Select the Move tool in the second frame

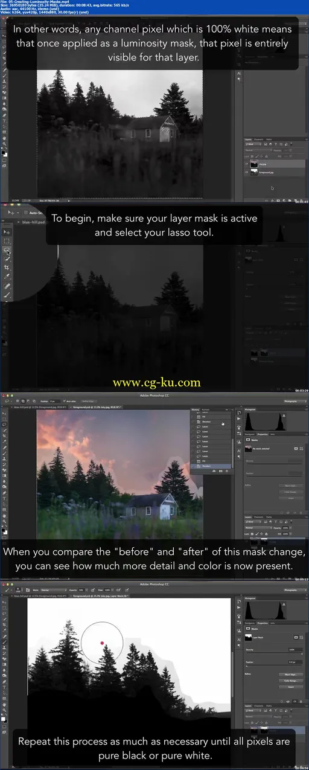(x=6, y=232)
